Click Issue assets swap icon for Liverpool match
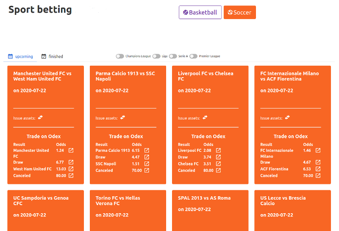The width and height of the screenshot is (339, 231). tap(205, 117)
